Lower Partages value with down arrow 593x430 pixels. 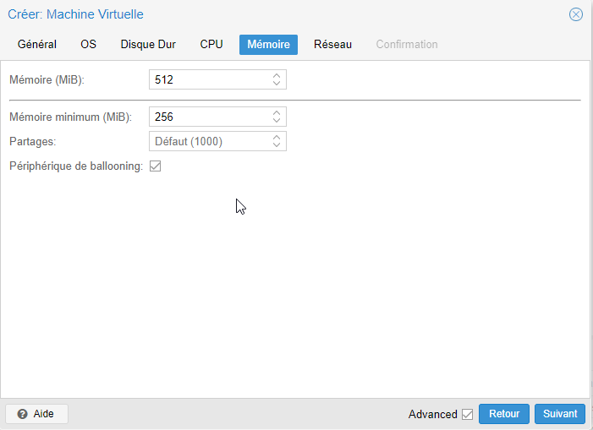click(277, 144)
